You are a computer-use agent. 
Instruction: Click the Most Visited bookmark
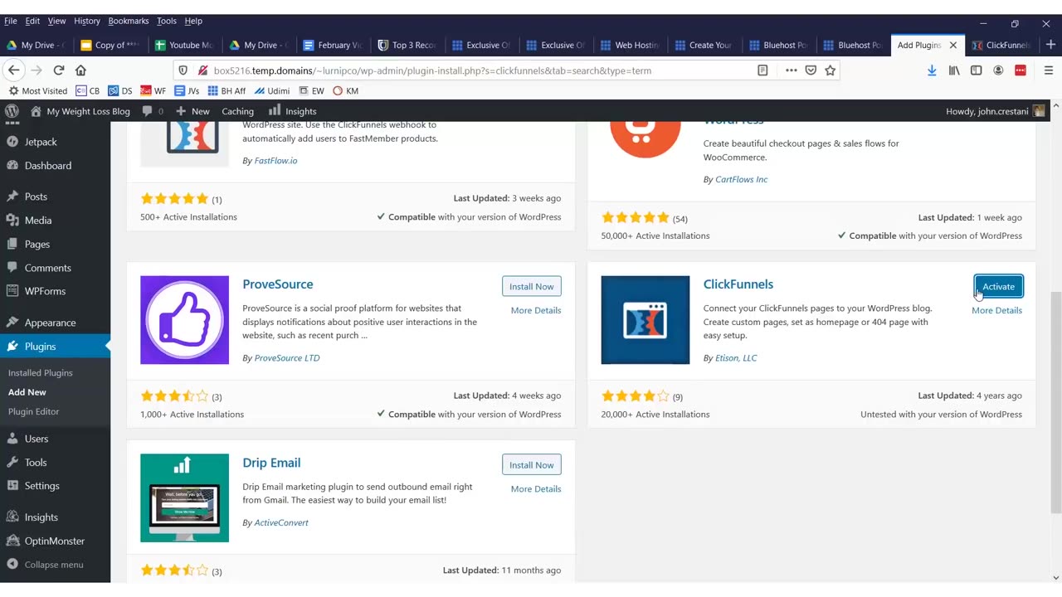tap(37, 90)
